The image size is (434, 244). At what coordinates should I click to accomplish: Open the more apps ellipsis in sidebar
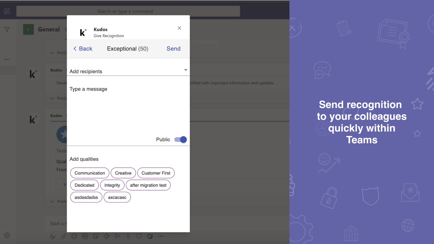pyautogui.click(x=7, y=59)
